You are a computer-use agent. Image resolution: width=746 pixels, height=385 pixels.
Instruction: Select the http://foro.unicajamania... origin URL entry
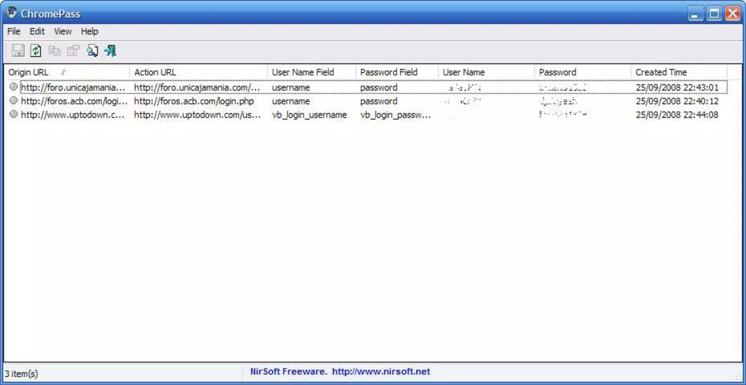[73, 88]
